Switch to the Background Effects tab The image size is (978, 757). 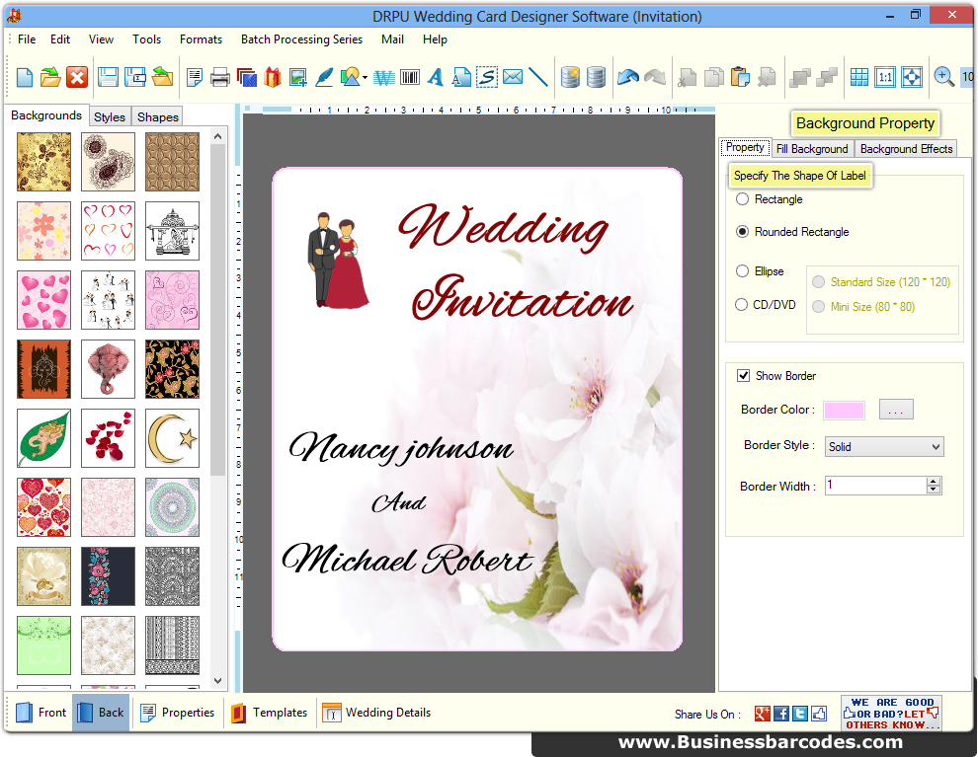[x=906, y=148]
